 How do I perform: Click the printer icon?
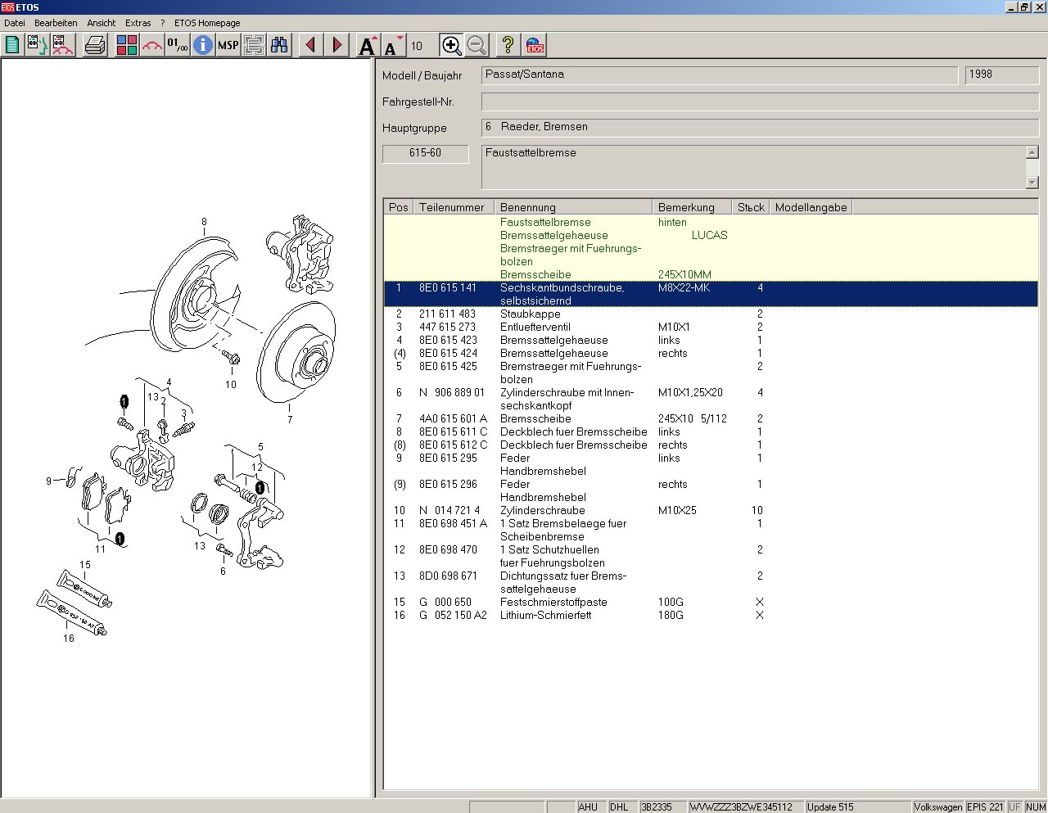[x=95, y=45]
